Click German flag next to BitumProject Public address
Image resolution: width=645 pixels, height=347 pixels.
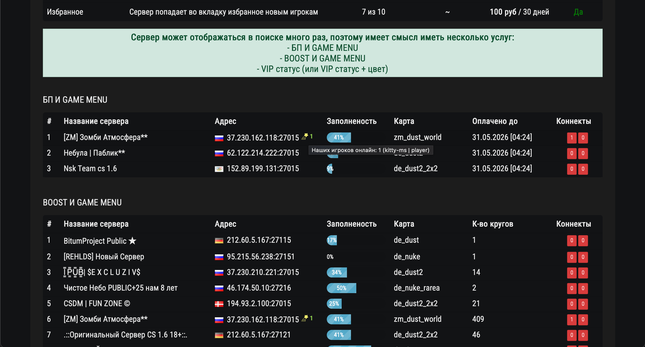click(219, 240)
